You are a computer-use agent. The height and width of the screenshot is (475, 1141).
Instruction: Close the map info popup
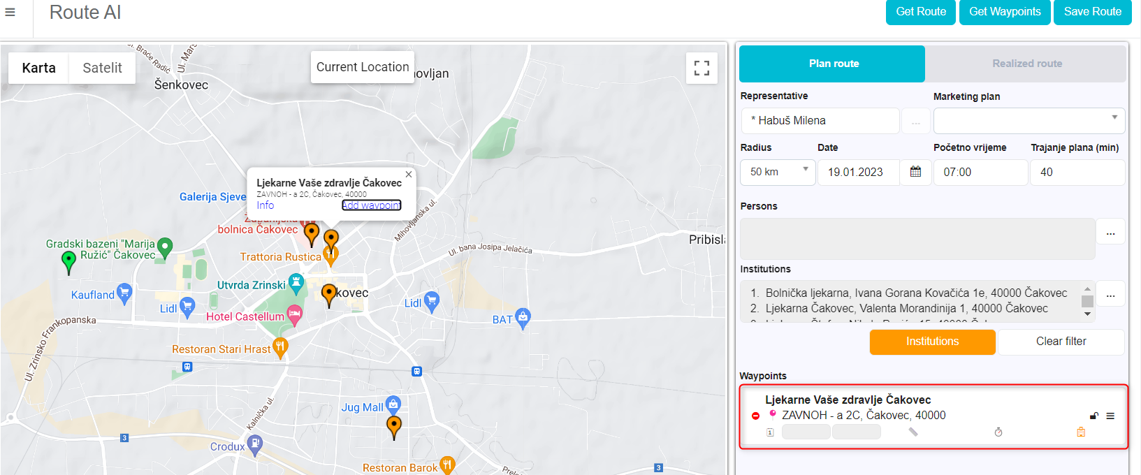[409, 175]
